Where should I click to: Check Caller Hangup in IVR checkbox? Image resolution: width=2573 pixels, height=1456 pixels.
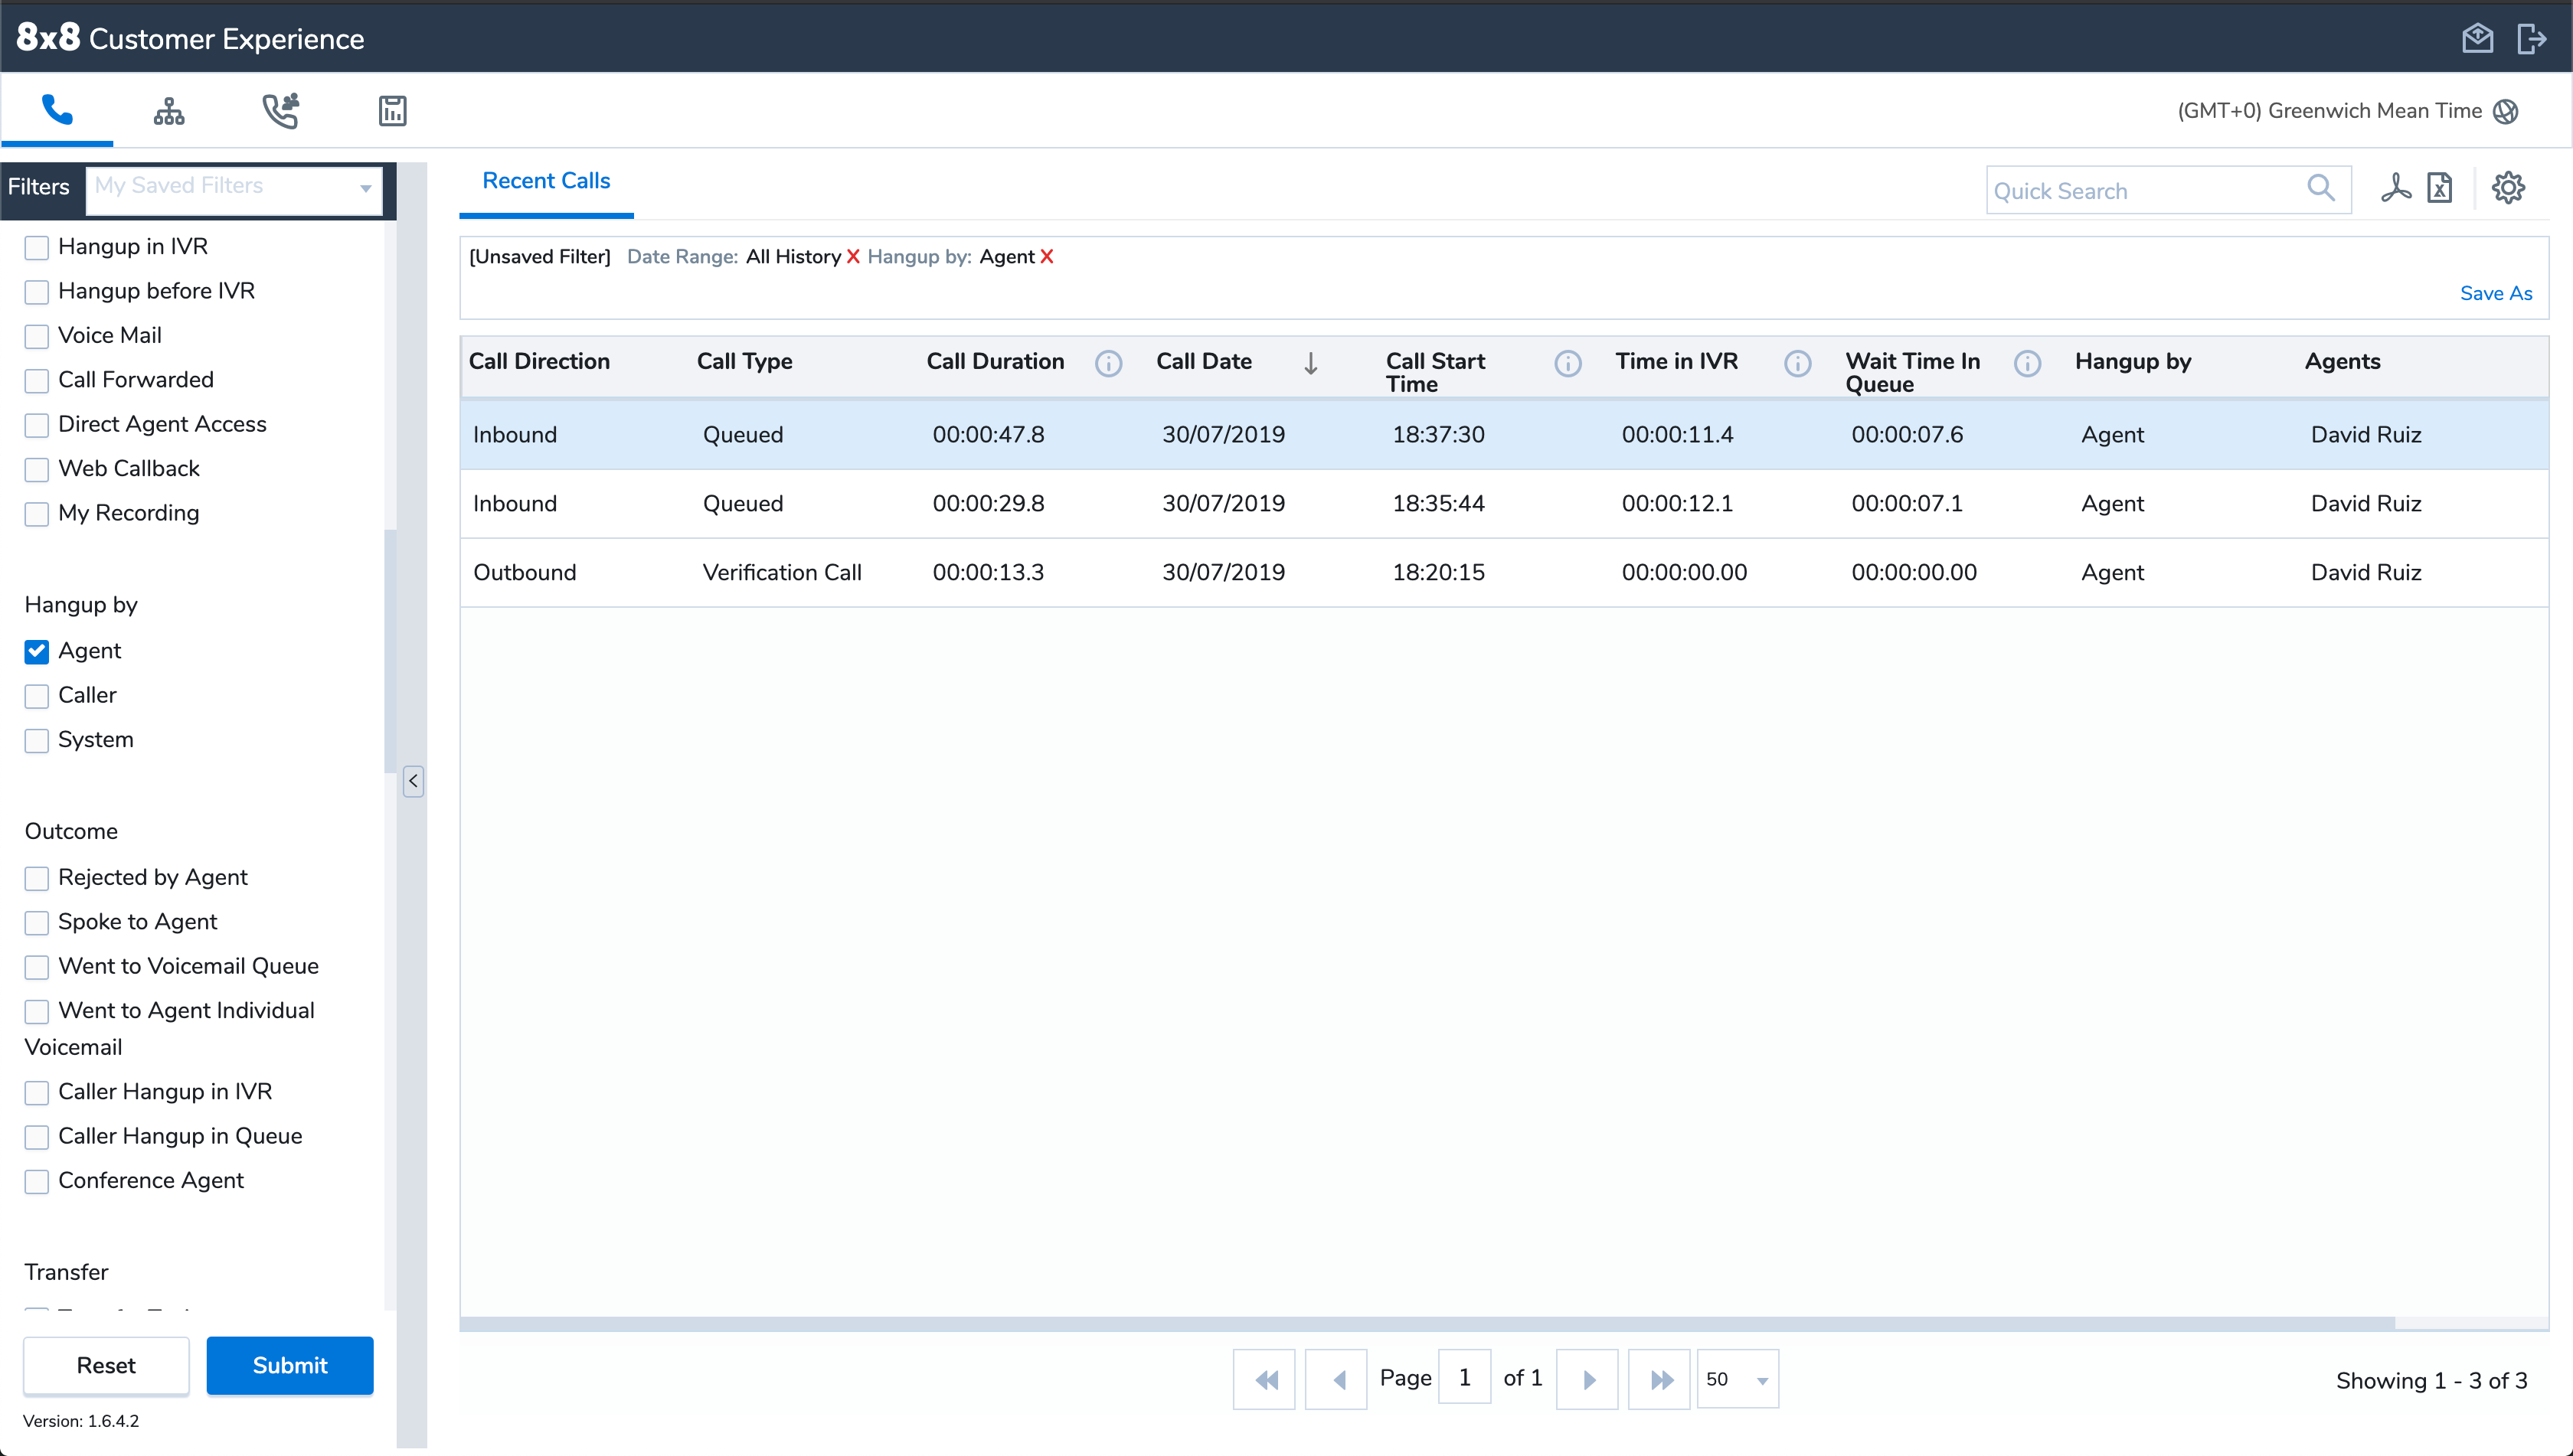pos(37,1092)
